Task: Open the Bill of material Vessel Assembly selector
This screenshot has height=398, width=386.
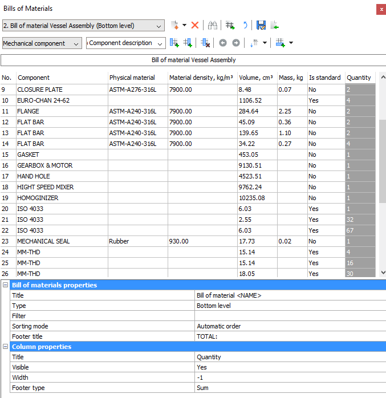Action: click(83, 26)
